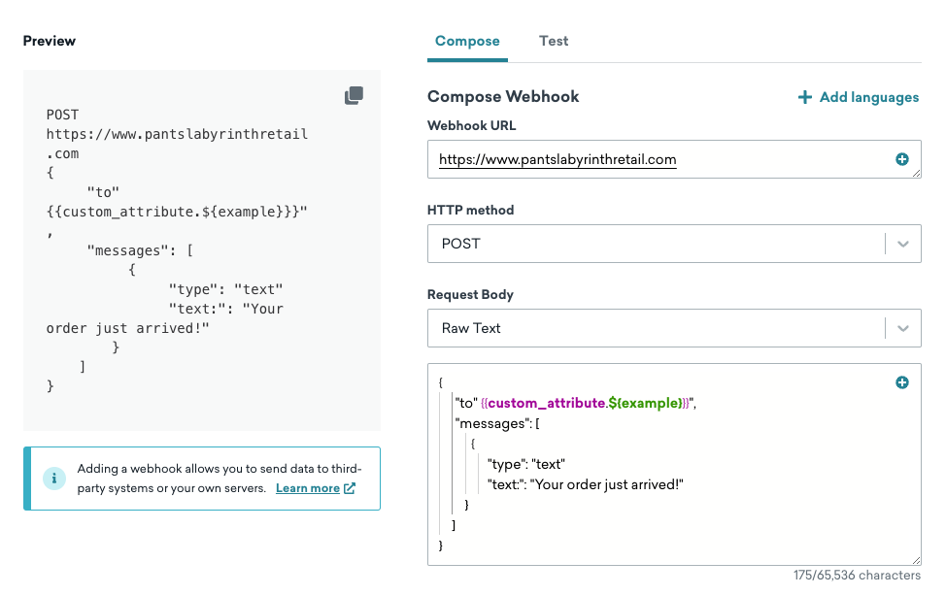Click into the Webhook URL input field

(674, 159)
